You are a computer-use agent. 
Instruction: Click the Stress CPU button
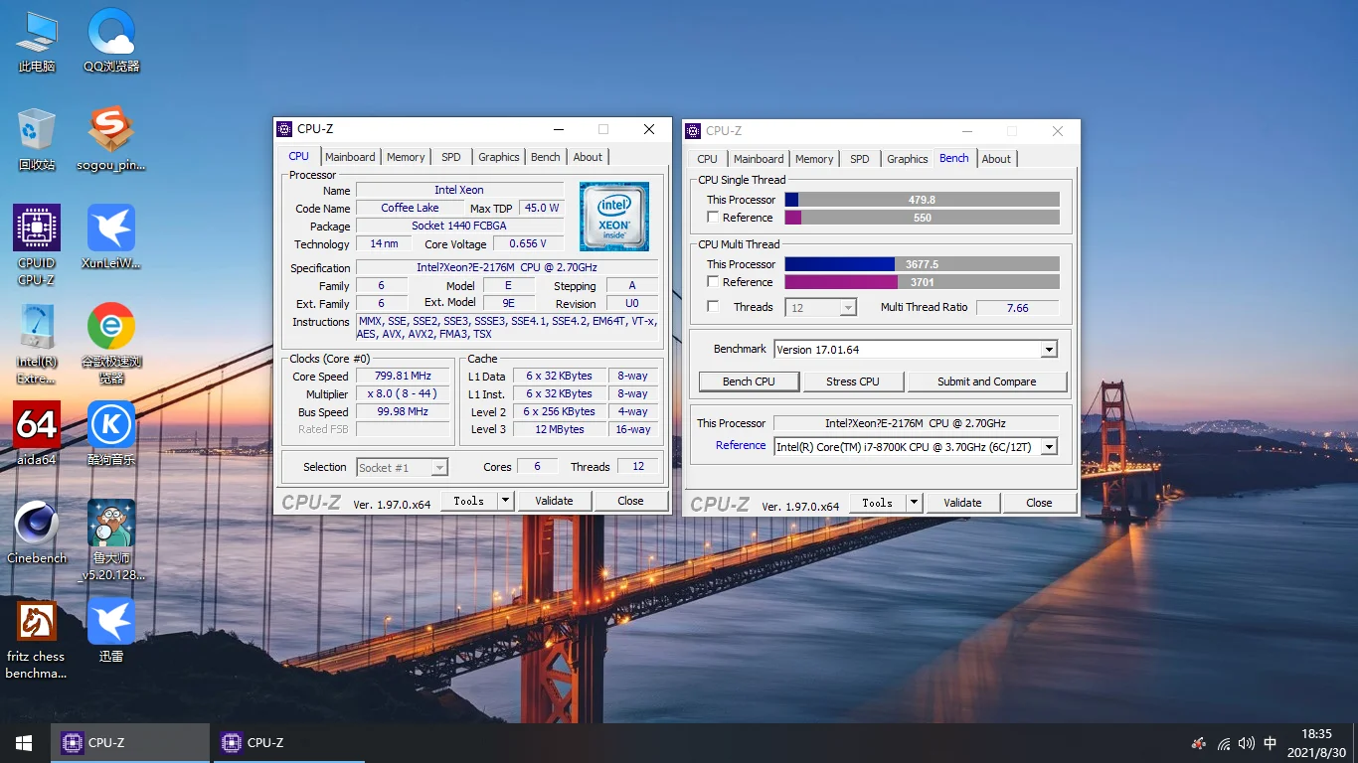853,381
